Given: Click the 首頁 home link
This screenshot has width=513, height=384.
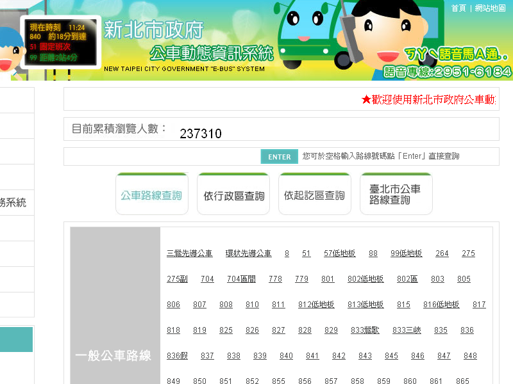Looking at the screenshot, I should pos(458,8).
